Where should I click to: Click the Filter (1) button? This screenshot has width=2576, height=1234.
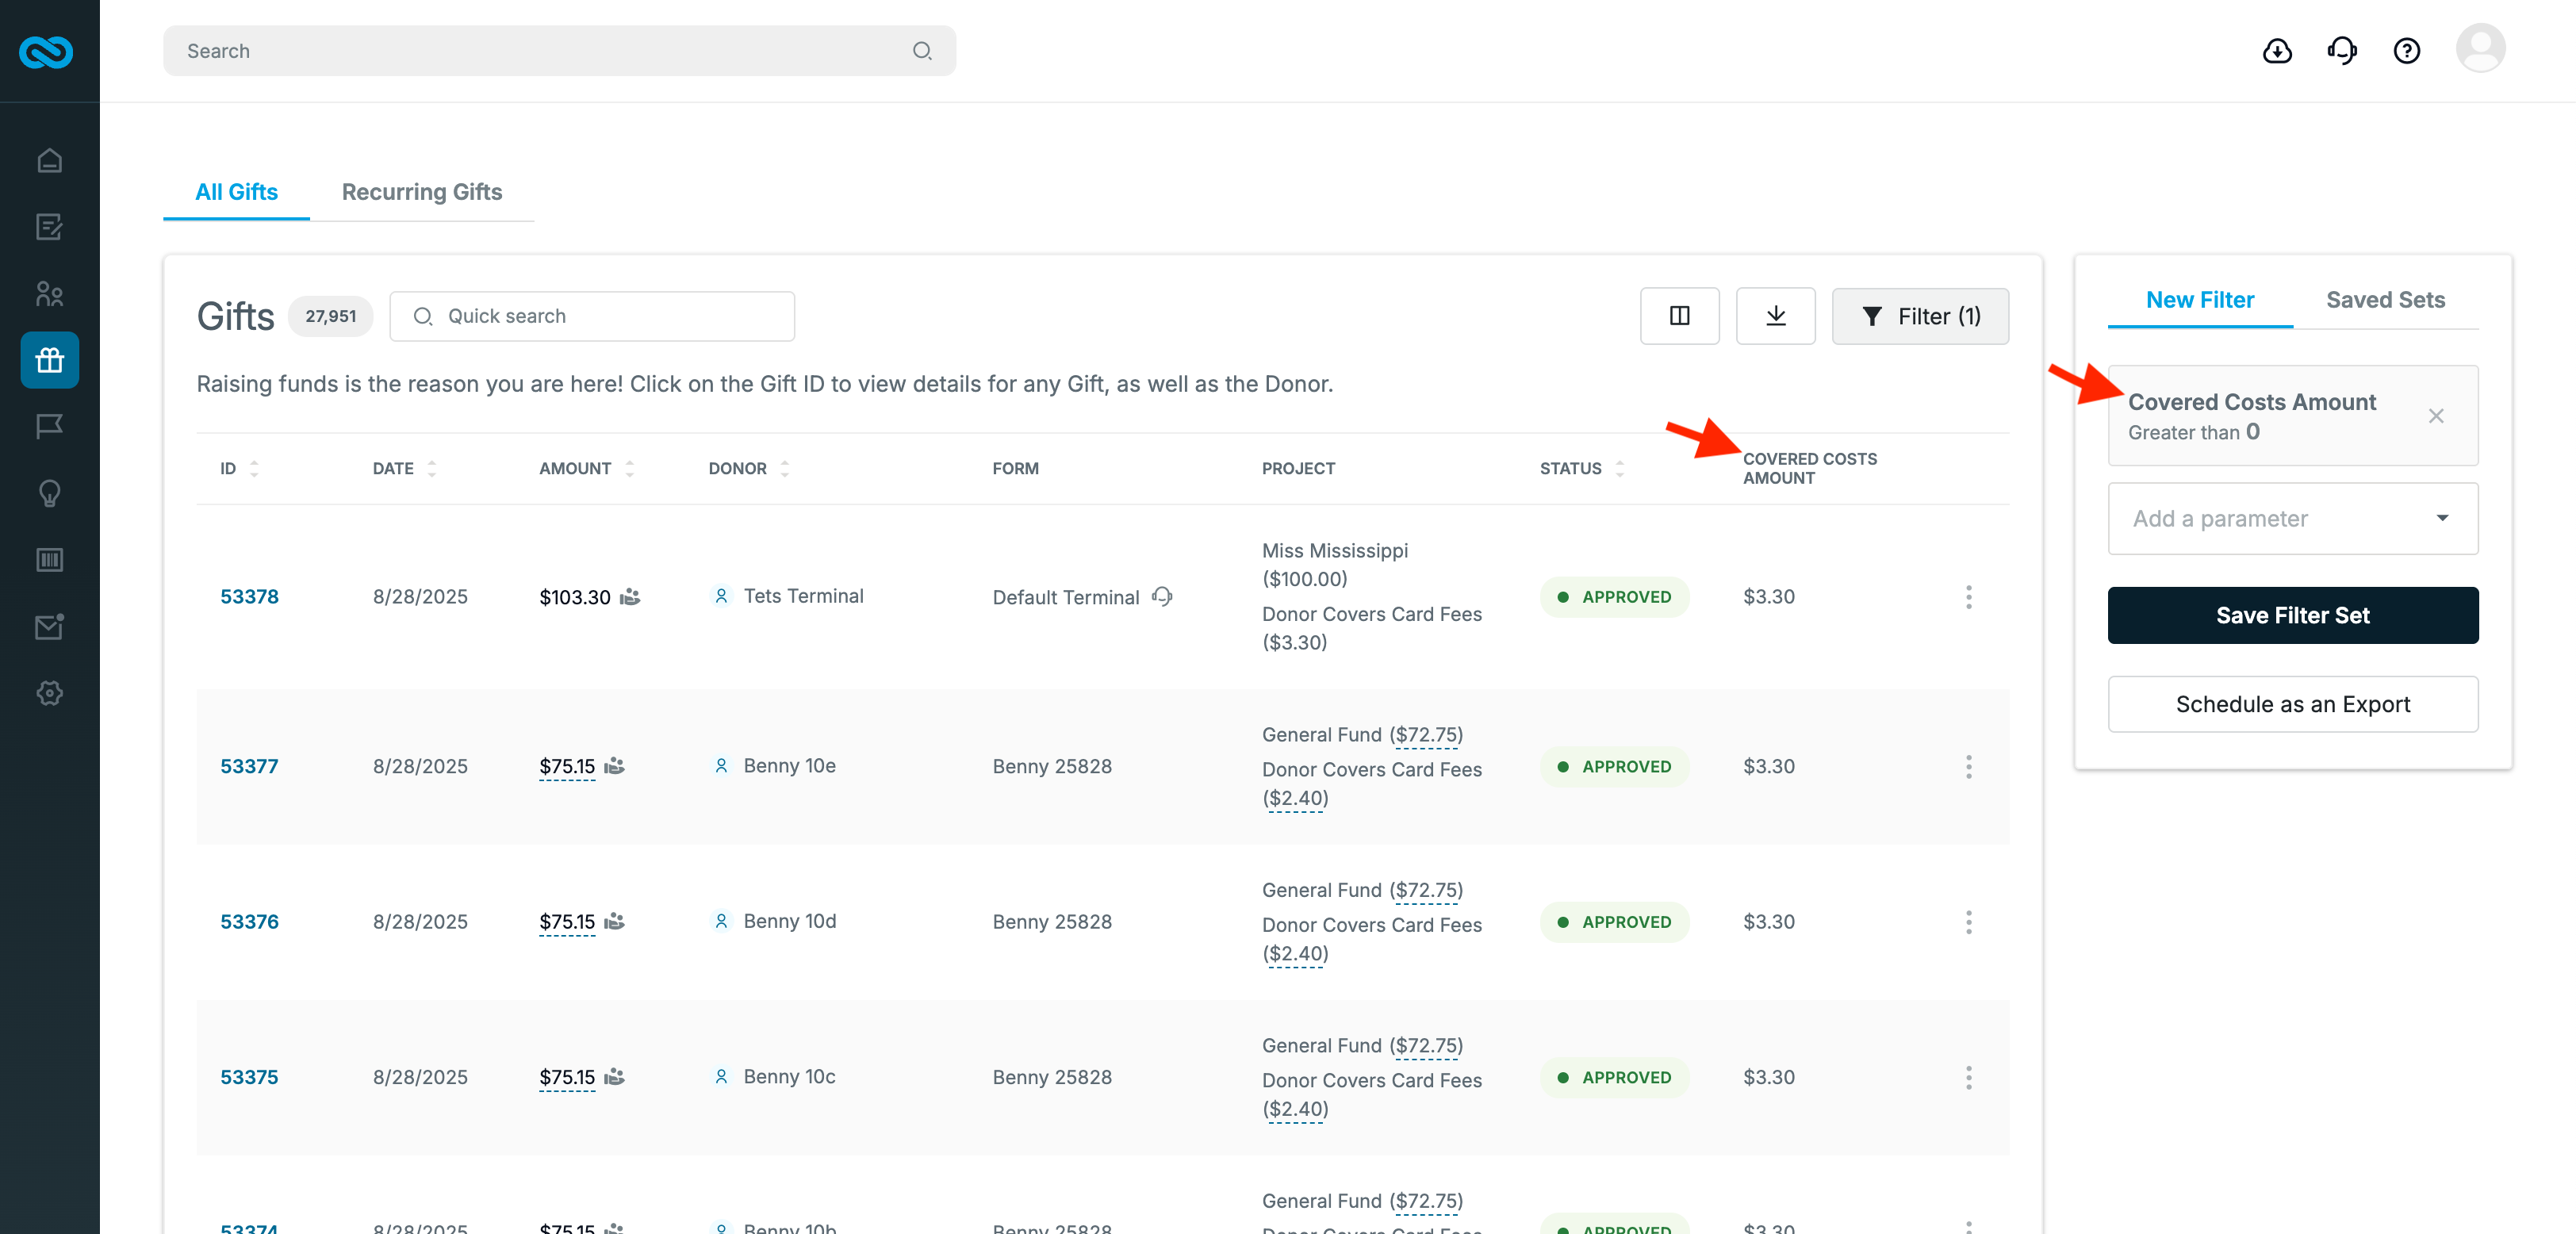(1920, 316)
